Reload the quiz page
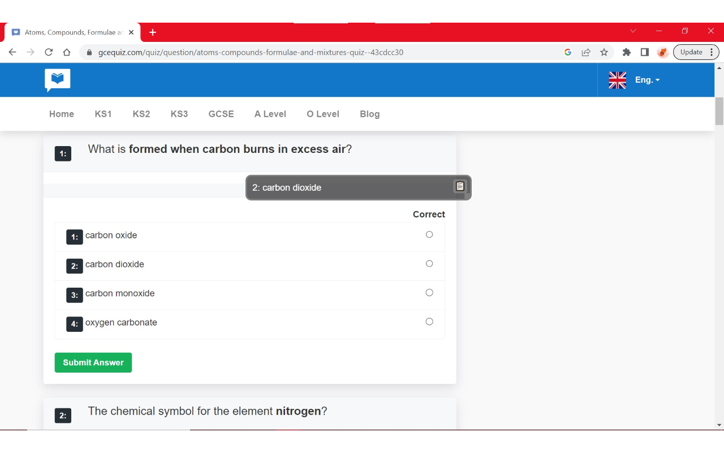This screenshot has width=724, height=453. tap(48, 52)
